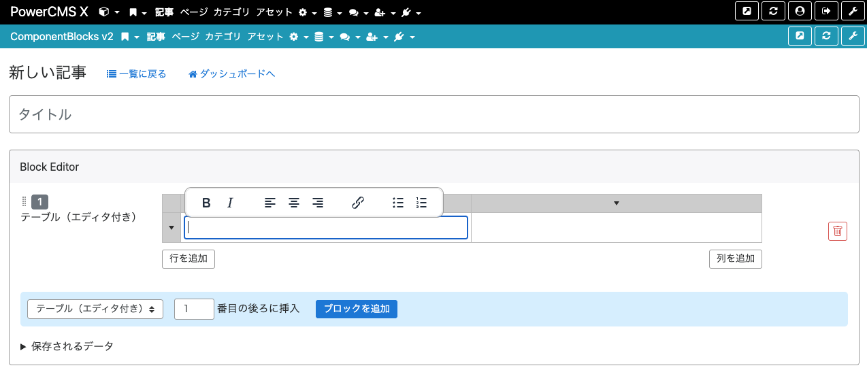Open the bookmark menu in the black bar
Image resolution: width=867 pixels, height=370 pixels.
[x=138, y=12]
